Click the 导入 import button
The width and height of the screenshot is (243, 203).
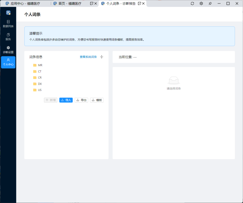click(66, 100)
